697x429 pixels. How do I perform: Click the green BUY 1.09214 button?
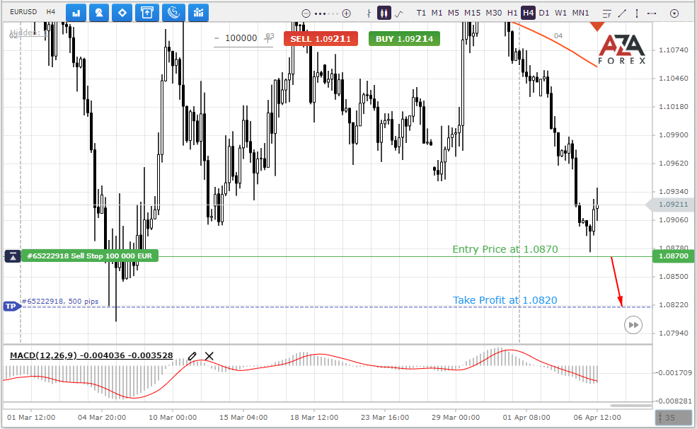(x=404, y=39)
